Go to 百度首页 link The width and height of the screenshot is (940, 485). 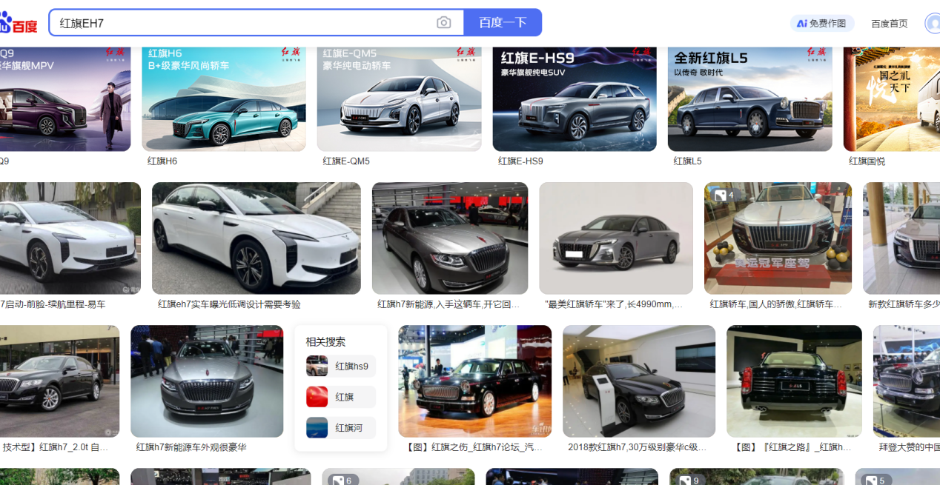coord(889,24)
